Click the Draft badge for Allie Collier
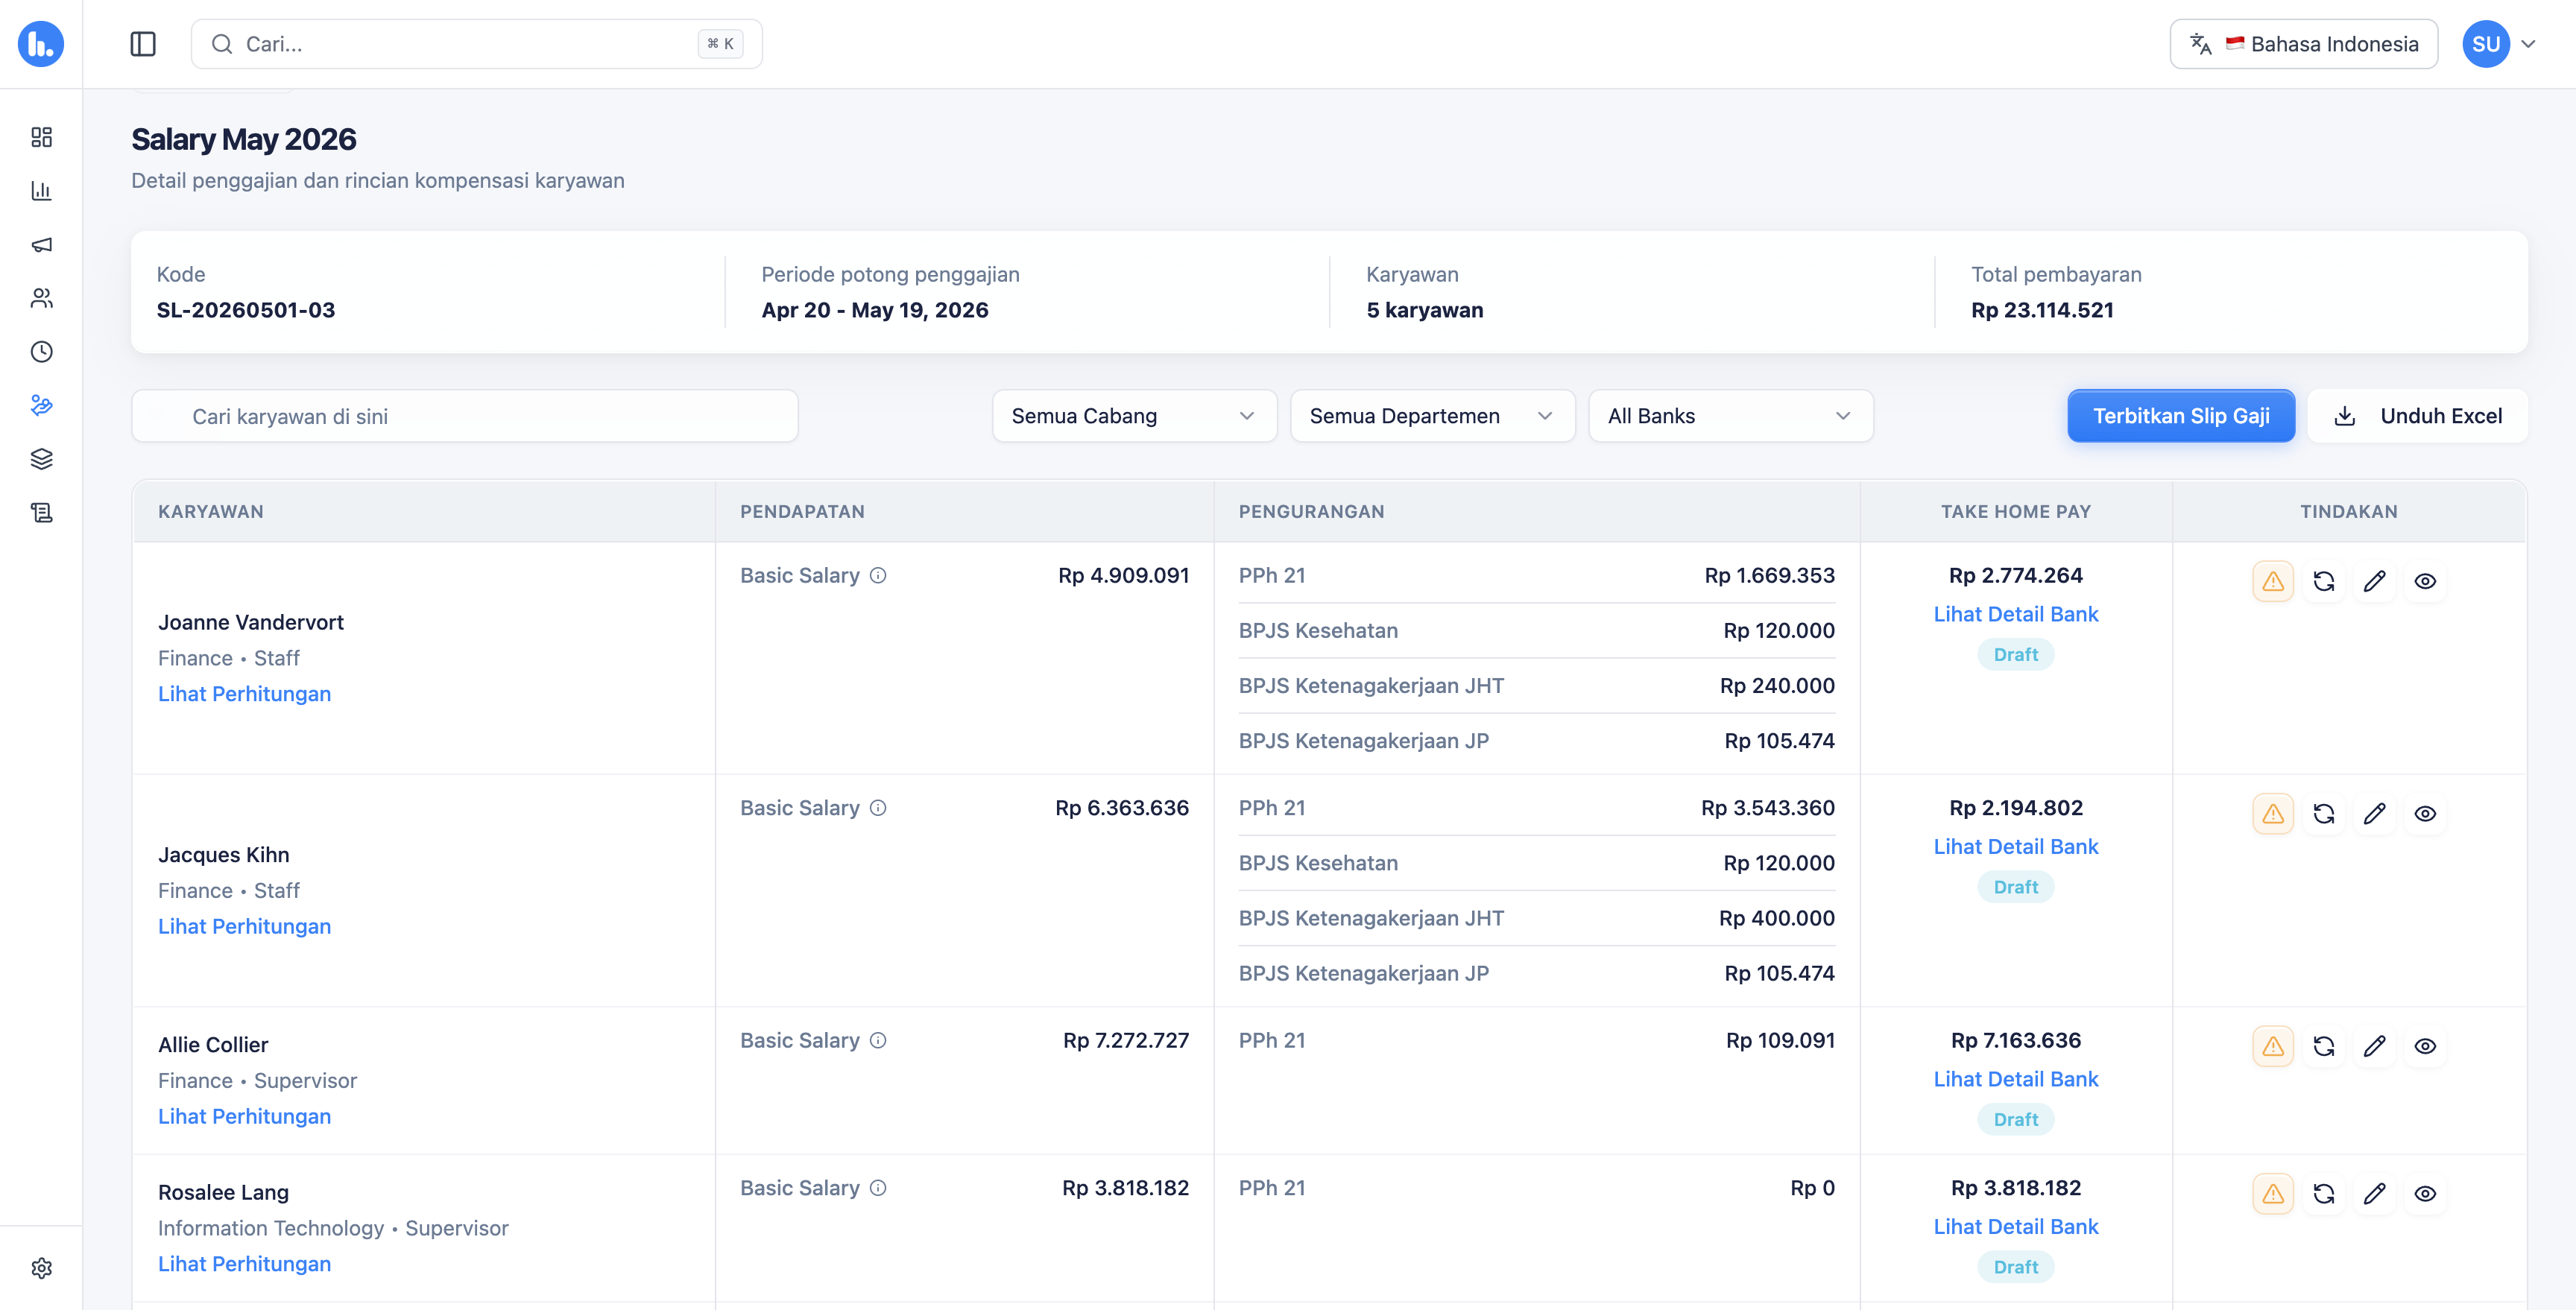This screenshot has height=1310, width=2576. pyautogui.click(x=2016, y=1120)
